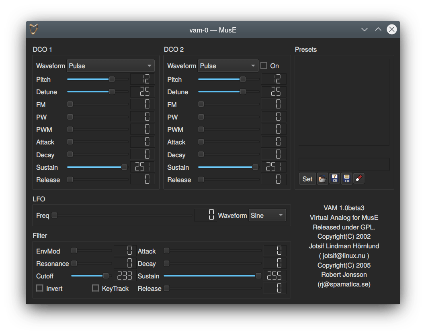Open the DCO 1 Waveform dropdown
Screen dimensions: 426x335
coord(111,65)
